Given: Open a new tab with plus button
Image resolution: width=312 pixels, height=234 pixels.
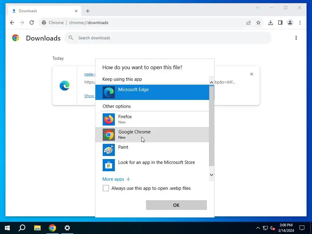Looking at the screenshot, I should coord(88,11).
